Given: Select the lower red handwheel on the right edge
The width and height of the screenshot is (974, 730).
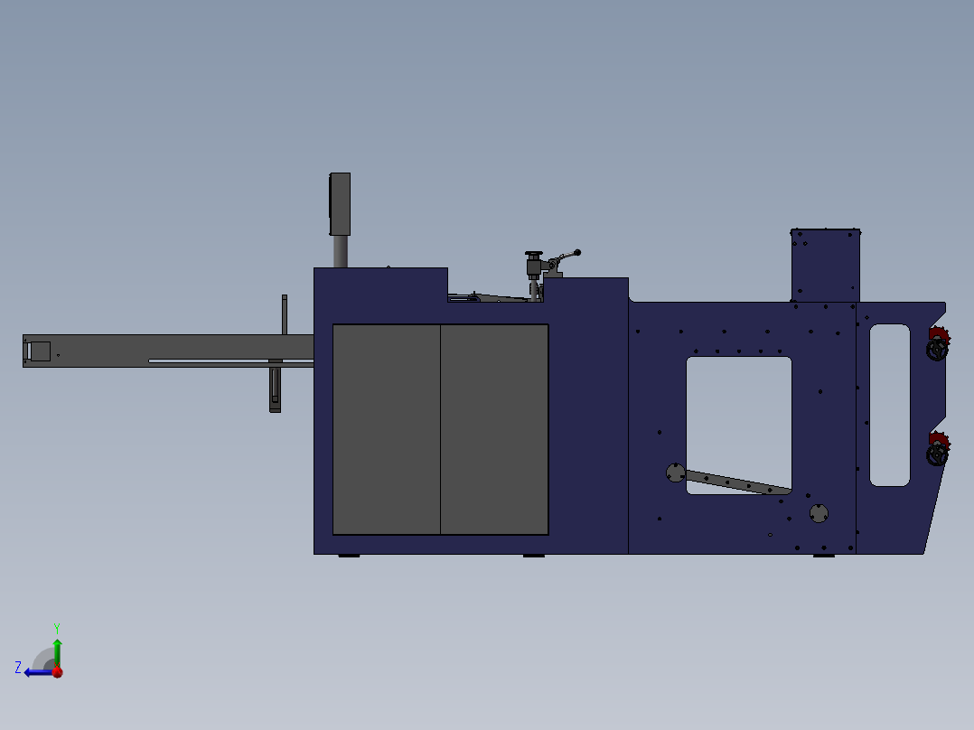Looking at the screenshot, I should coord(938,449).
